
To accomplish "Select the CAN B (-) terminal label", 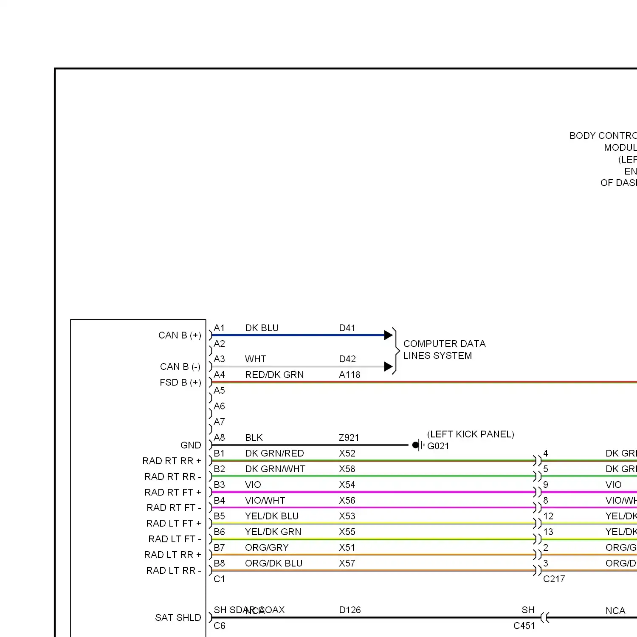I will [x=180, y=366].
